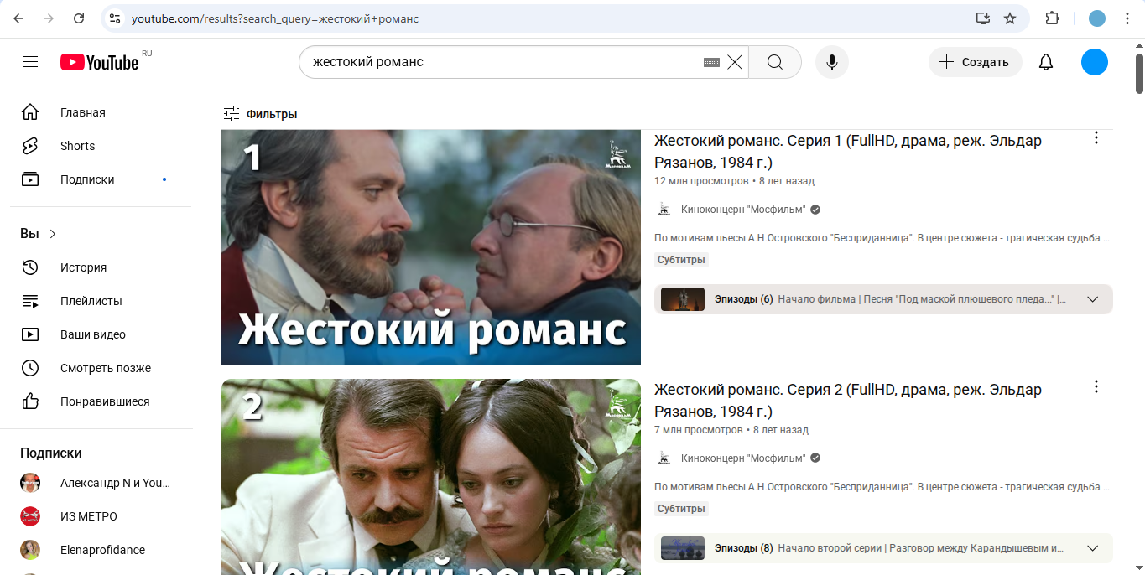Open video title Жестокий романс. Серия 1
This screenshot has width=1145, height=575.
(x=848, y=152)
